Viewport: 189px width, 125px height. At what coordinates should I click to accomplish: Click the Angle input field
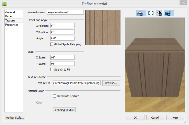click(x=62, y=38)
